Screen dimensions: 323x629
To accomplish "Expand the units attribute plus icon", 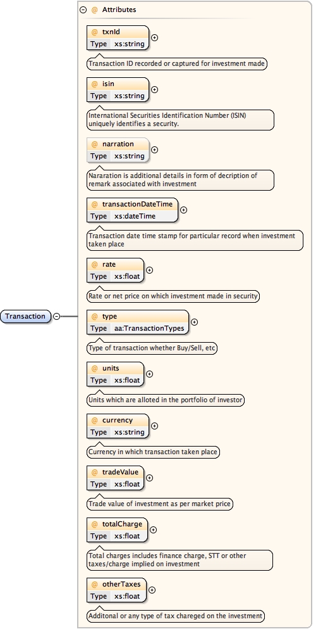I will point(149,374).
